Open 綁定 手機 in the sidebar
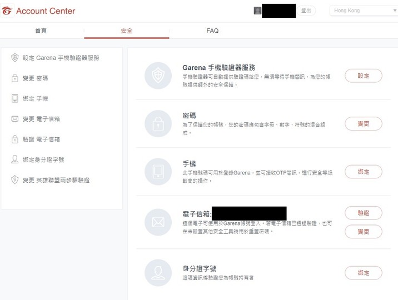This screenshot has height=300, width=398. pos(35,98)
